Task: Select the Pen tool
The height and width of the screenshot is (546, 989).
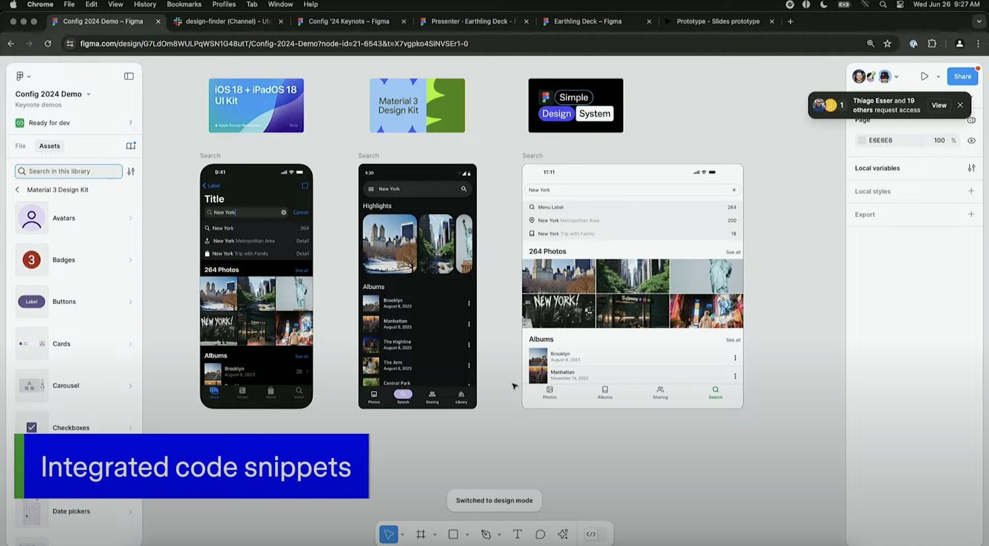Action: pyautogui.click(x=486, y=534)
